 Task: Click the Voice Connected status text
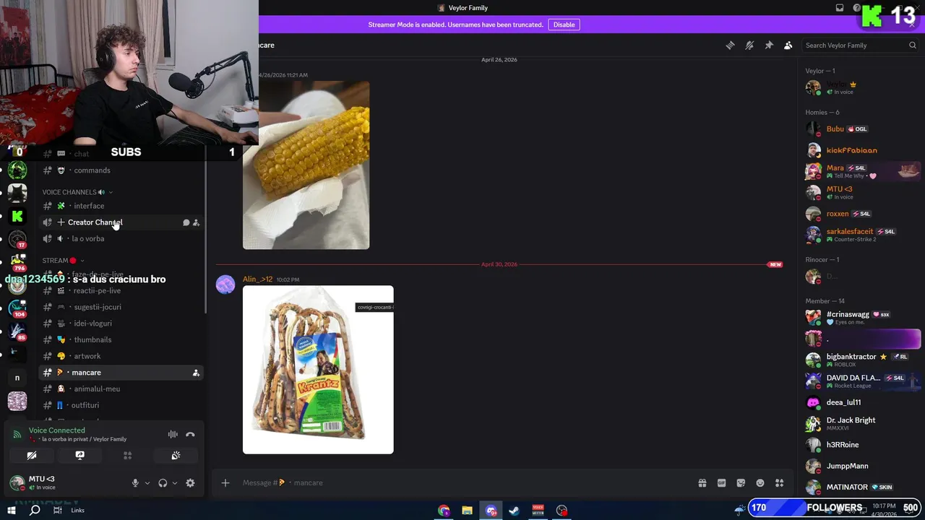[57, 430]
